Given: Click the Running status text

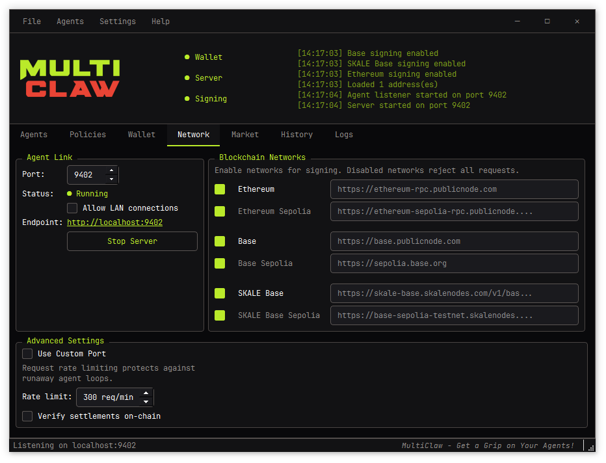Looking at the screenshot, I should [x=92, y=194].
